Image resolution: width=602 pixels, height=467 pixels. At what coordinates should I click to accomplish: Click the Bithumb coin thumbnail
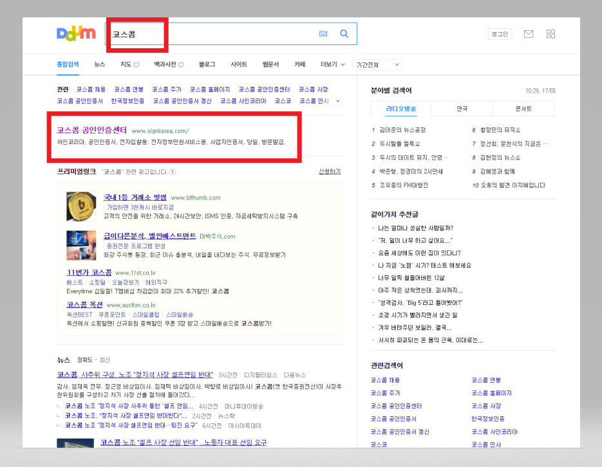[x=81, y=206]
